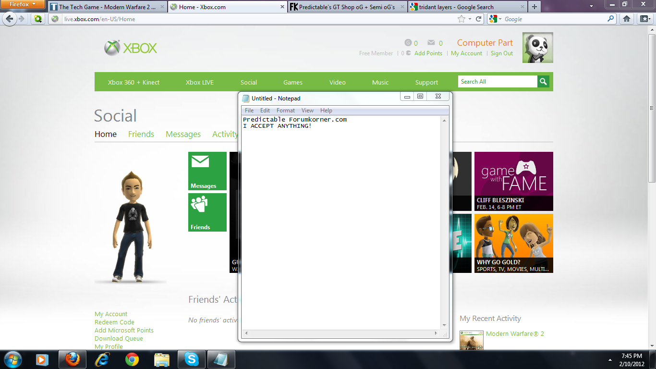Open the Download Queue link
The height and width of the screenshot is (369, 656).
tap(119, 339)
